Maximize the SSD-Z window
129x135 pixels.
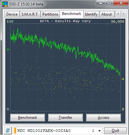pos(109,3)
